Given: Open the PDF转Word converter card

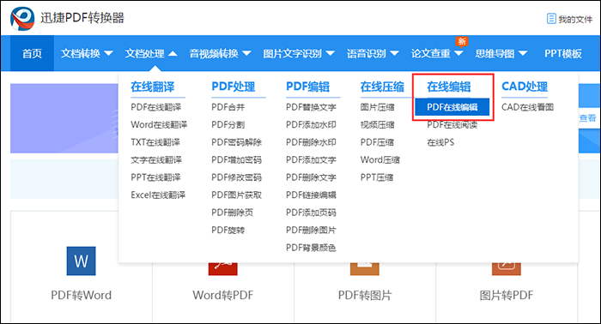Looking at the screenshot, I should click(x=82, y=267).
